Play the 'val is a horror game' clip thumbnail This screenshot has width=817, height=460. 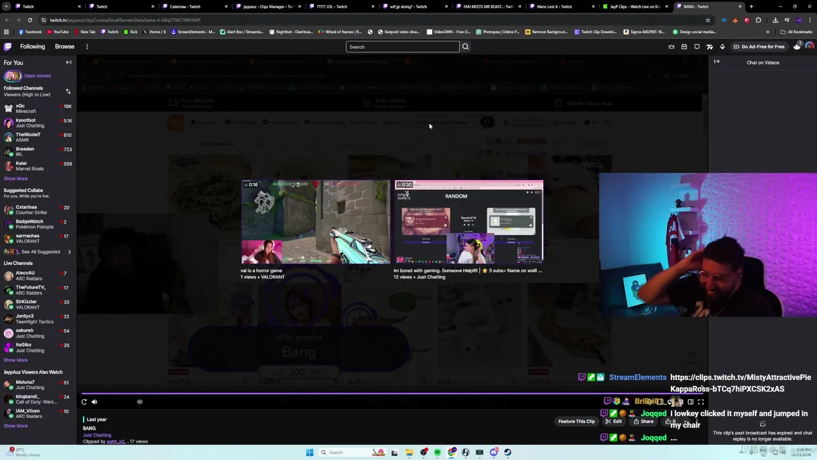315,222
